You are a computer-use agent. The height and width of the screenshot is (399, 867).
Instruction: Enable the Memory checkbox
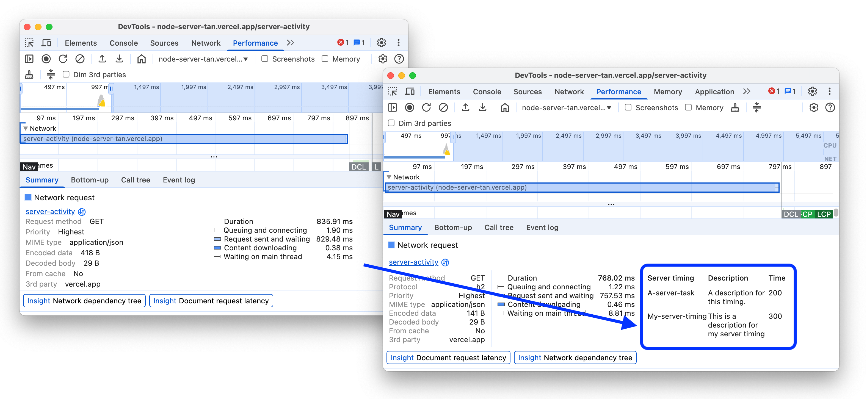pyautogui.click(x=688, y=108)
